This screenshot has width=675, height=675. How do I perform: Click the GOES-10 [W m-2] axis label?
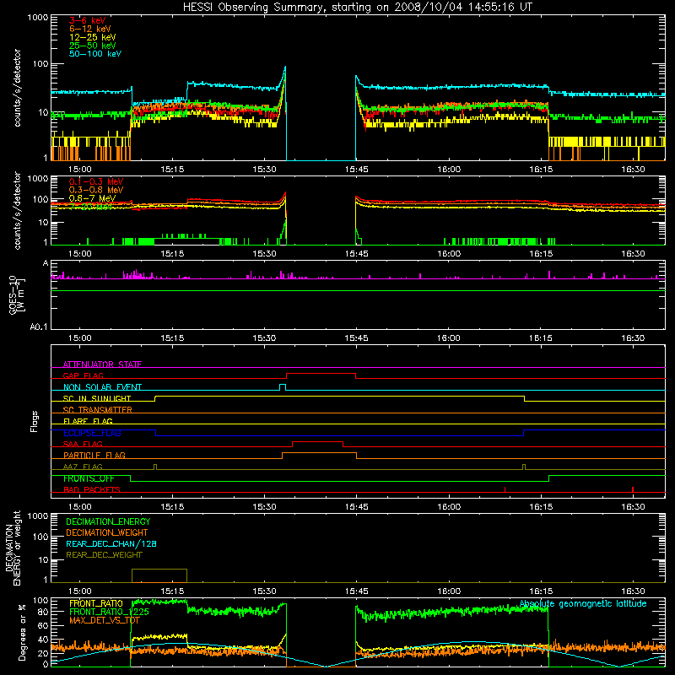click(x=16, y=294)
